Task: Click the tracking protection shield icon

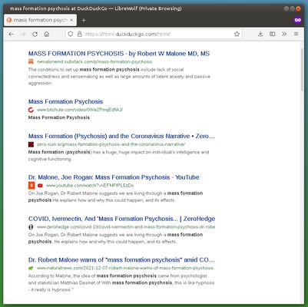Action: pyautogui.click(x=71, y=34)
